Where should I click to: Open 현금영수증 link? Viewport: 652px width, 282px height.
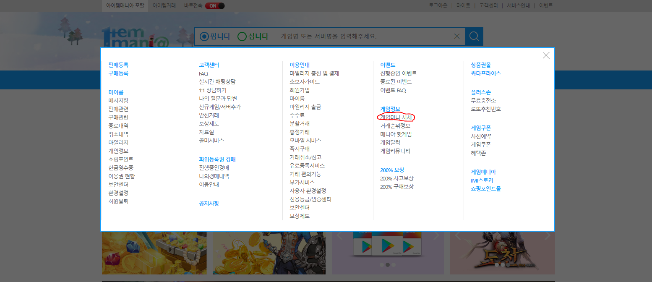[x=121, y=168]
